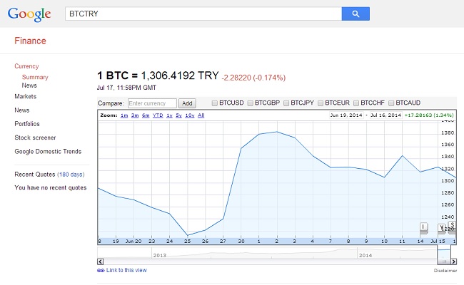The width and height of the screenshot is (464, 285).
Task: Open the Disclaimer link
Action: tap(445, 271)
